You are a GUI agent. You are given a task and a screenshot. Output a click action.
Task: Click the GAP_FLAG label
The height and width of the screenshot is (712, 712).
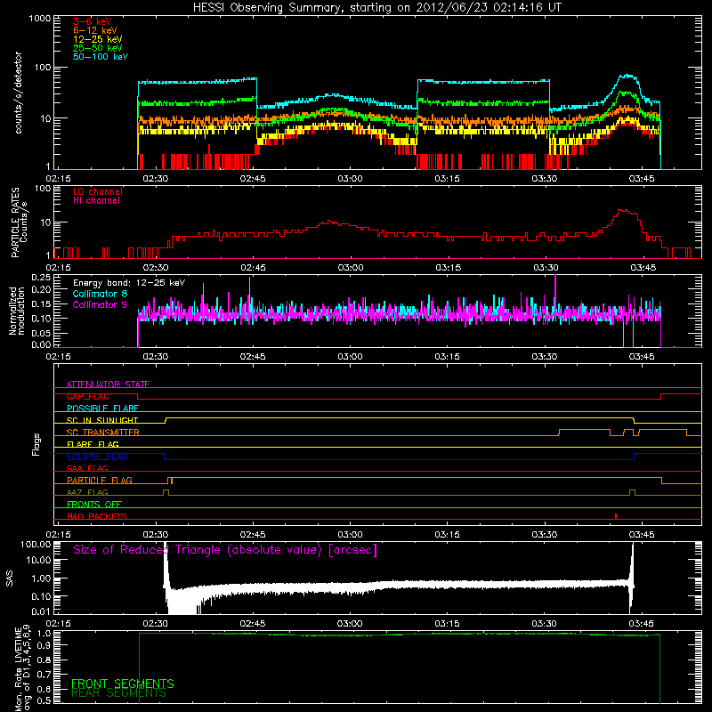(87, 396)
